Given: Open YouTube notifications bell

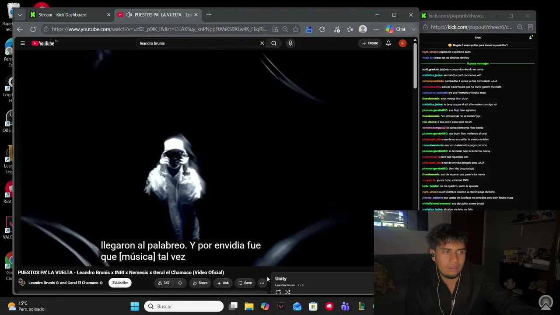Looking at the screenshot, I should (388, 43).
